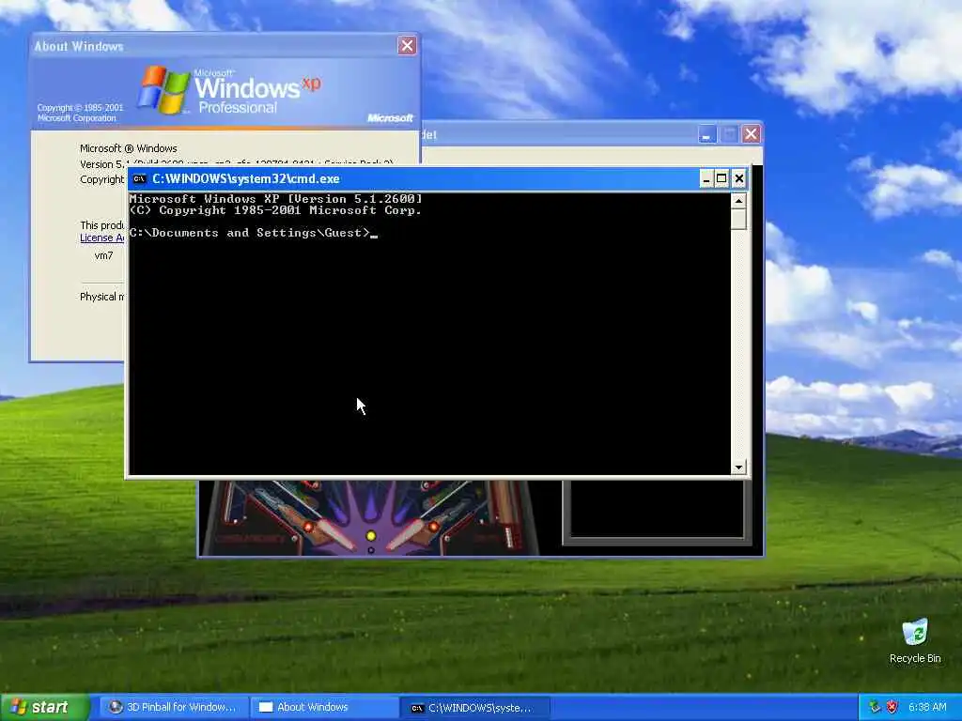Viewport: 962px width, 721px height.
Task: Click the command prompt line in cmd
Action: (x=254, y=233)
